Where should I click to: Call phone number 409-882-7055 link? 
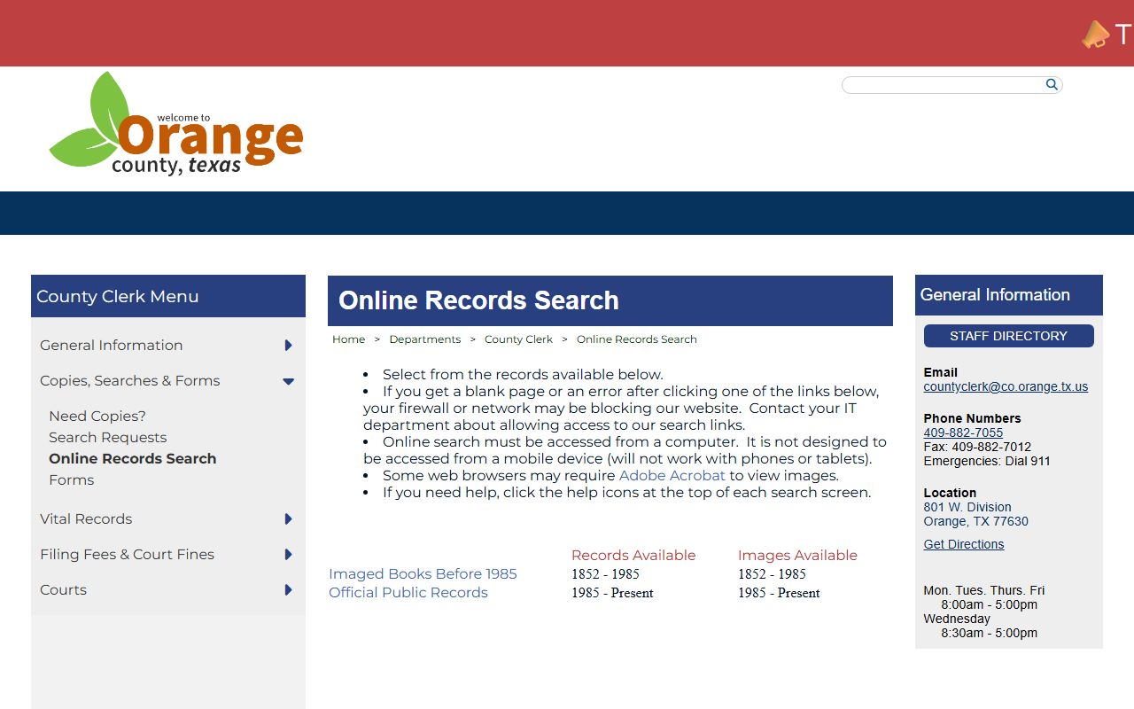point(963,432)
